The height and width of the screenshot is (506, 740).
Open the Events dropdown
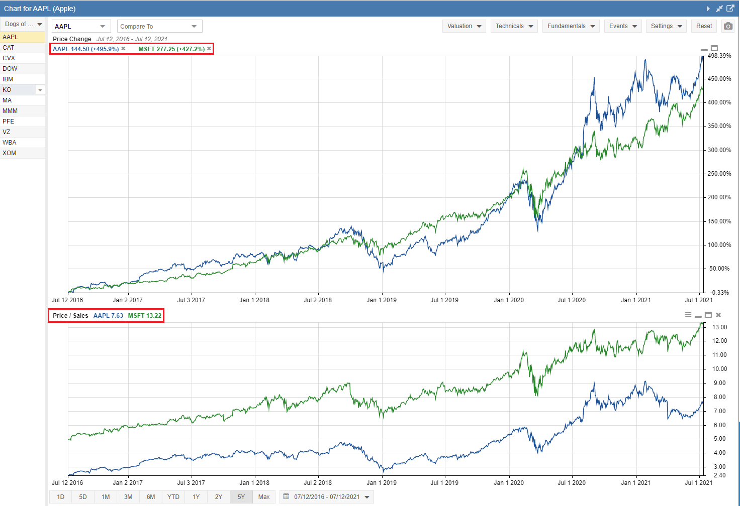pos(623,26)
